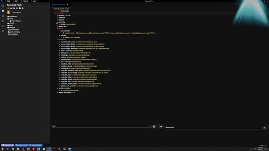This screenshot has height=151, width=269.
Task: Open the behavior pack sidebar panel
Action: coord(3,5)
